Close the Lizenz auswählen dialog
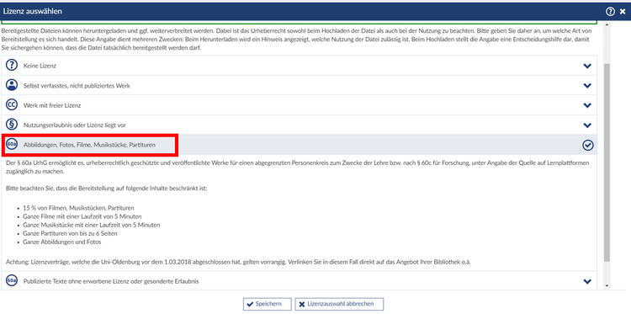Image resolution: width=631 pixels, height=314 pixels. pyautogui.click(x=623, y=12)
